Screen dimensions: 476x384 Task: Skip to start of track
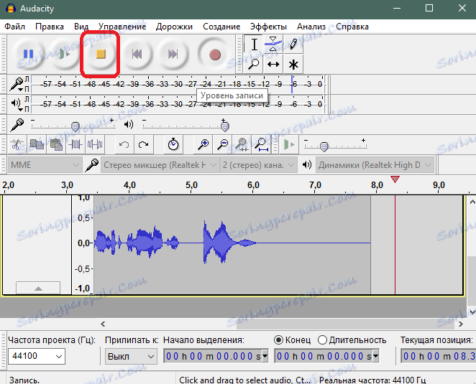137,55
